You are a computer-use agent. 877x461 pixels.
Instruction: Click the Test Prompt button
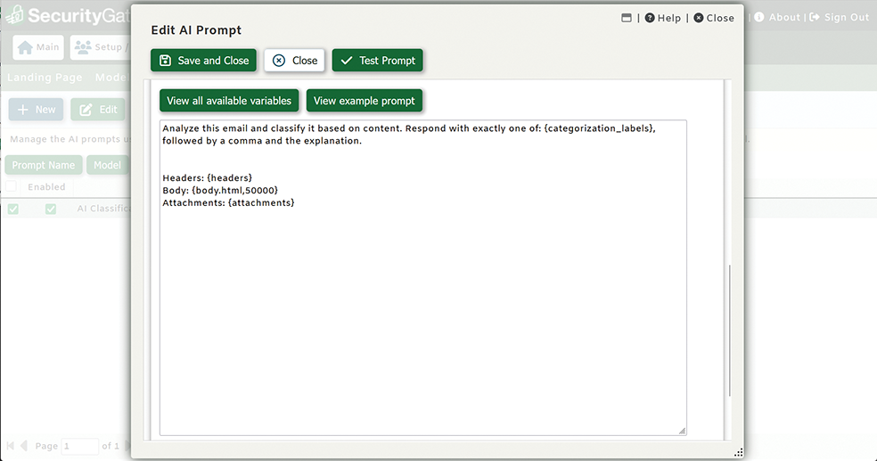click(377, 61)
